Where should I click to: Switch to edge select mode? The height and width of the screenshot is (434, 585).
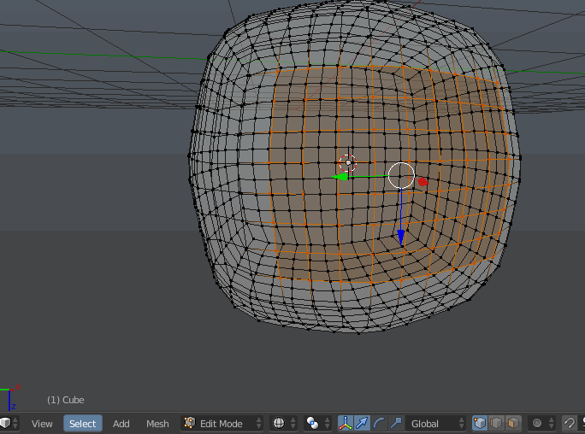coord(497,423)
